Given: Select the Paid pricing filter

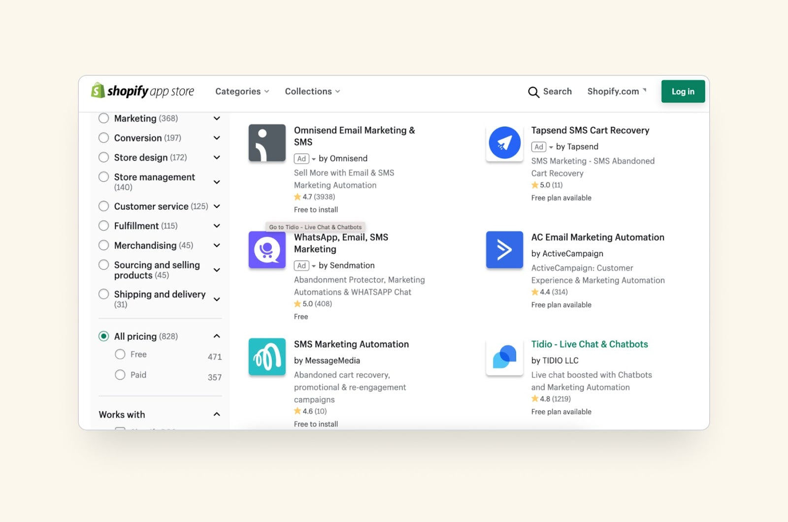Looking at the screenshot, I should click(x=120, y=375).
